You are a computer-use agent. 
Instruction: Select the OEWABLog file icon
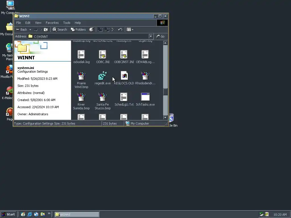point(145,54)
